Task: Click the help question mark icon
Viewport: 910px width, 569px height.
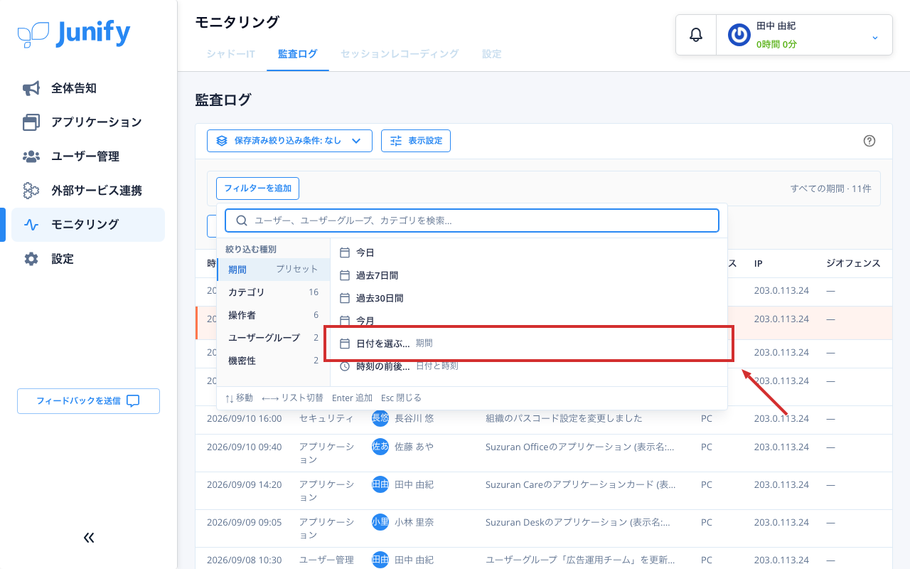Action: 869,141
